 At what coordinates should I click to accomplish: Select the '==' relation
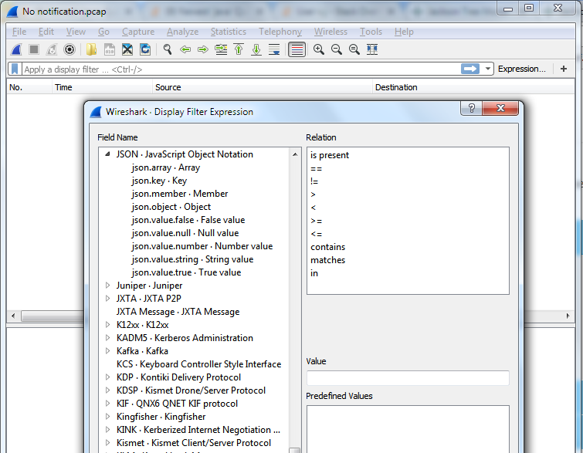tap(316, 169)
